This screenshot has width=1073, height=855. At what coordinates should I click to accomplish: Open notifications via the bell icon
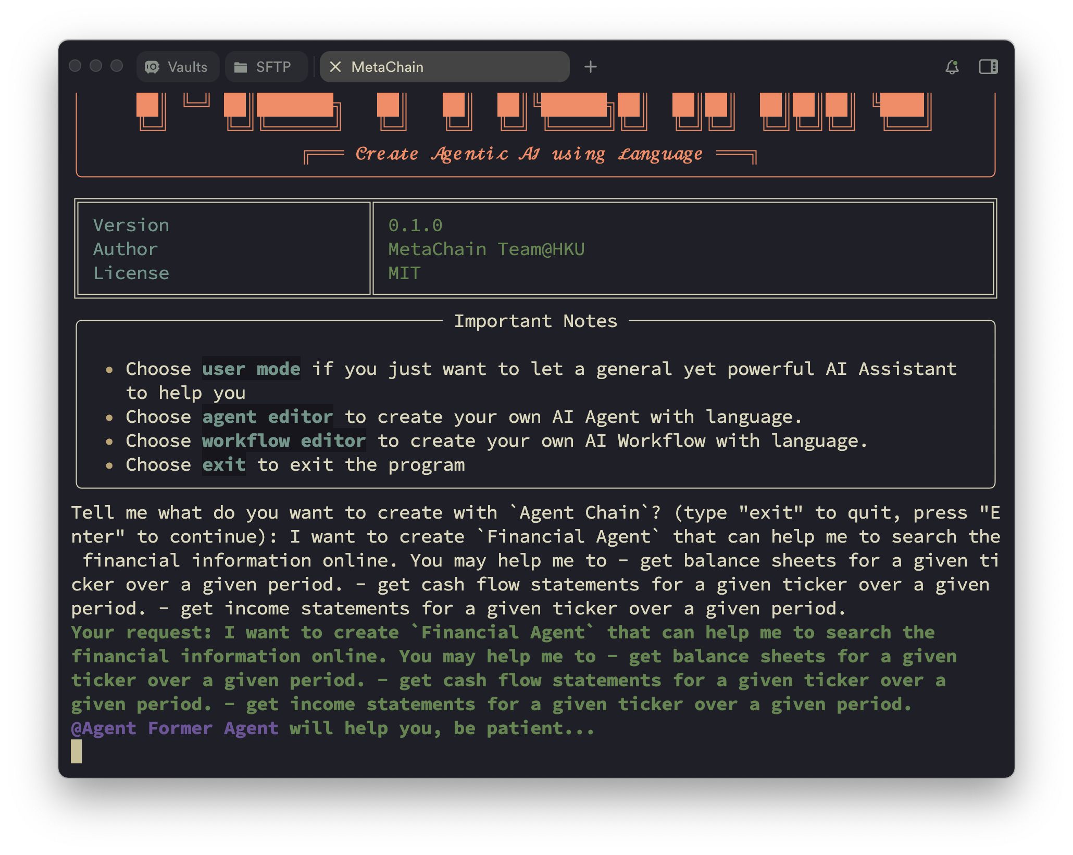[x=952, y=69]
